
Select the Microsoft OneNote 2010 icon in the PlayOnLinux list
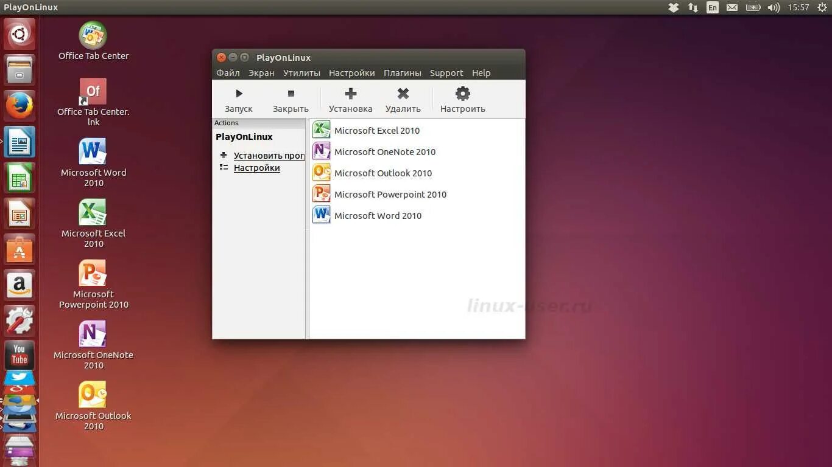pos(321,151)
